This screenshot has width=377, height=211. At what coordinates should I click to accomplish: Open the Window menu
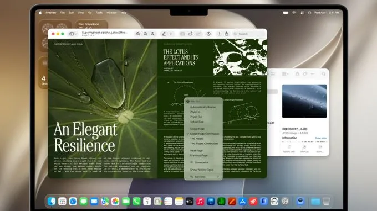point(111,13)
